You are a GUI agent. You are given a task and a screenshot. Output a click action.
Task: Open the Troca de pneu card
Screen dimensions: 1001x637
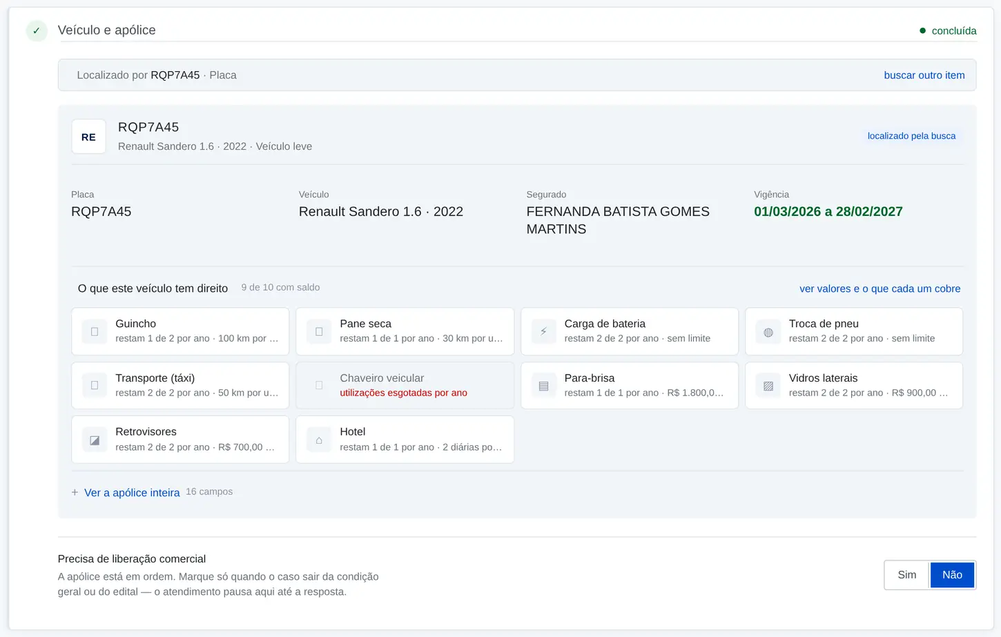pos(854,332)
